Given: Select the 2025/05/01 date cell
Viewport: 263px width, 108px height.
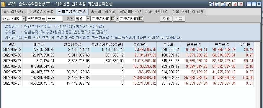Looking at the screenshot, I should (x=12, y=83).
